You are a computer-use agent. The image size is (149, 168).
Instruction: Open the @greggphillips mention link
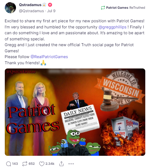click(x=112, y=27)
